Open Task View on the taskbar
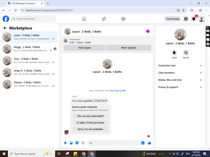Screen dimensions: 210x157 click(59, 154)
